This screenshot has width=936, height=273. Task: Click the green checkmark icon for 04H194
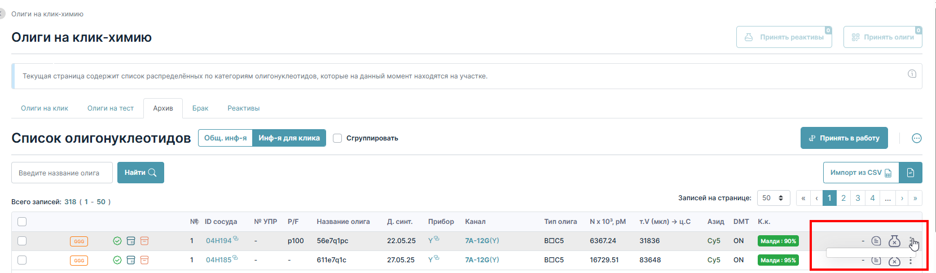click(117, 241)
